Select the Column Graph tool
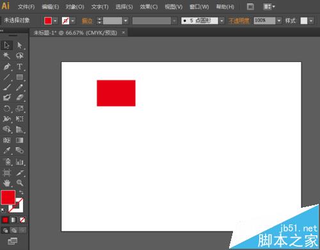The width and height of the screenshot is (320, 250). [20, 162]
